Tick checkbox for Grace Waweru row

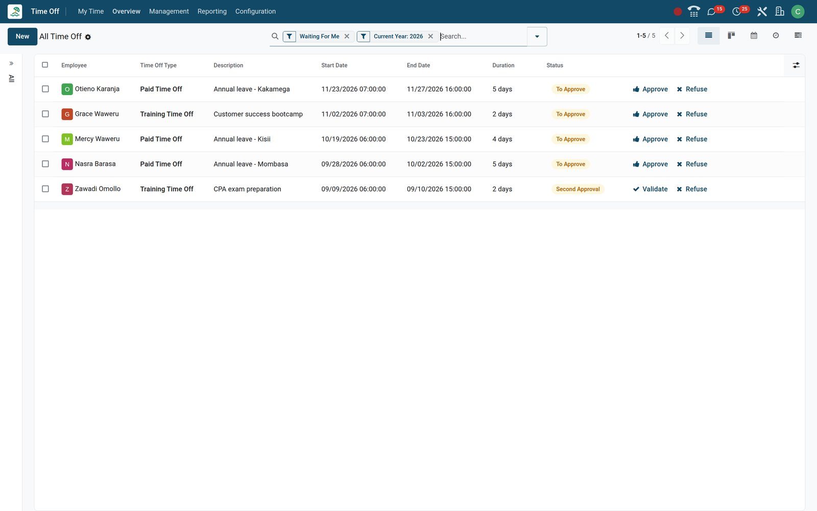pos(45,114)
